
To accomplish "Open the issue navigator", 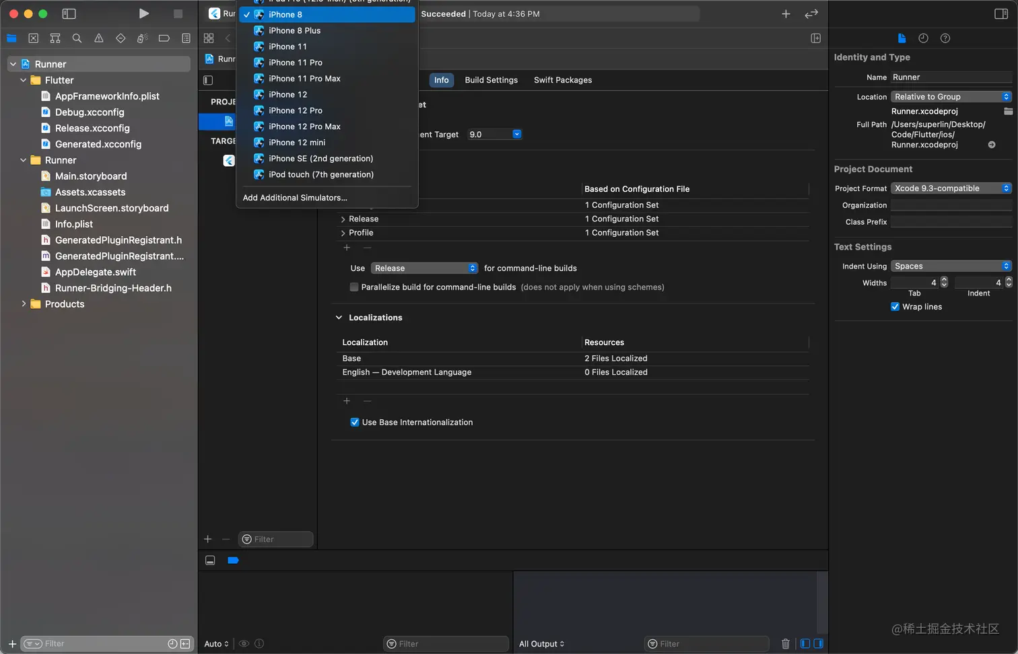I will click(x=99, y=38).
